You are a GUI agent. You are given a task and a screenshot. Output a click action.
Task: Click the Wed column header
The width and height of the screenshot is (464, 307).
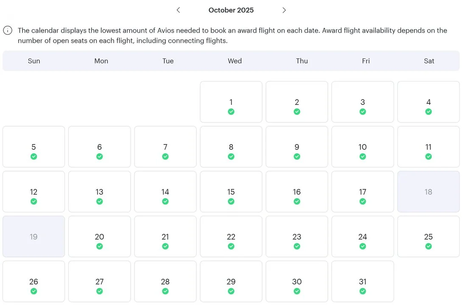pyautogui.click(x=235, y=61)
